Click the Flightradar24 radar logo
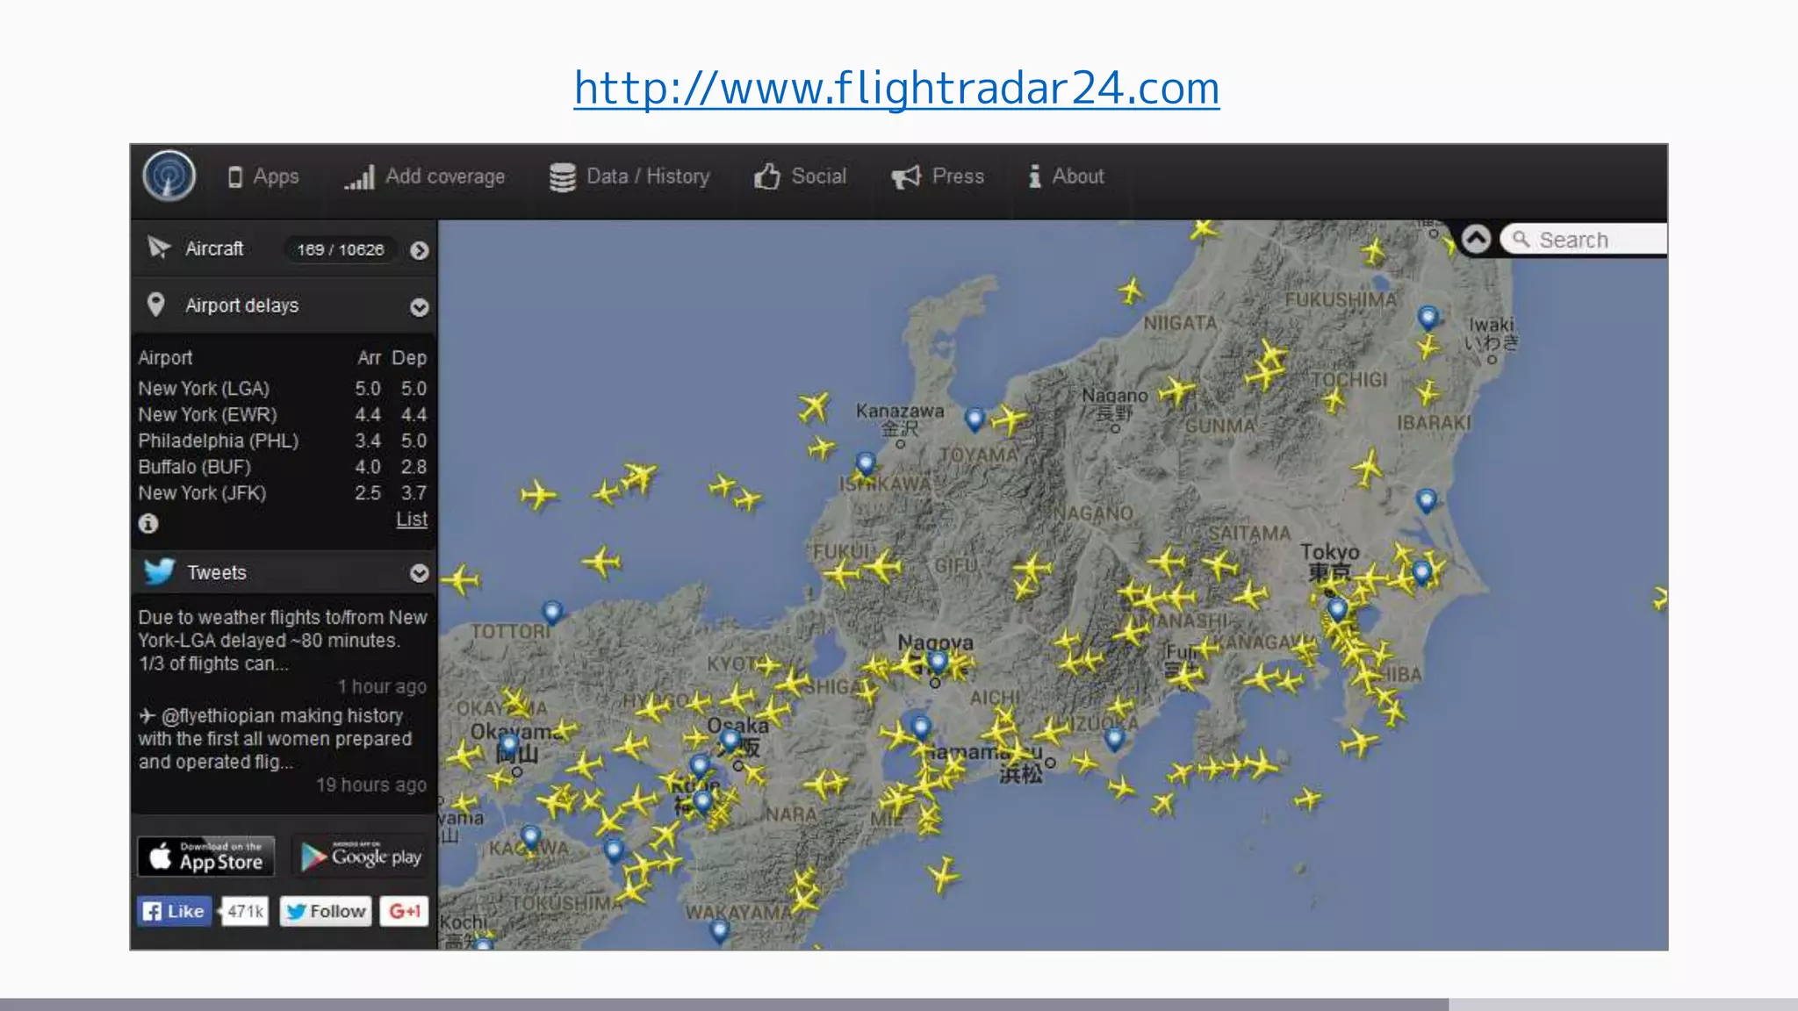1798x1011 pixels. [x=169, y=176]
